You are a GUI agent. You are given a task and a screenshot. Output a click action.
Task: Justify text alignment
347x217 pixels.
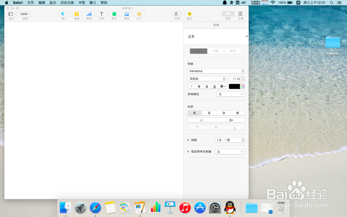[237, 113]
